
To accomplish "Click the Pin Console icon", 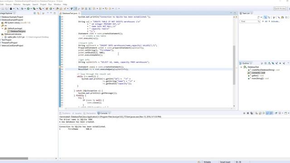I will point(276,113).
